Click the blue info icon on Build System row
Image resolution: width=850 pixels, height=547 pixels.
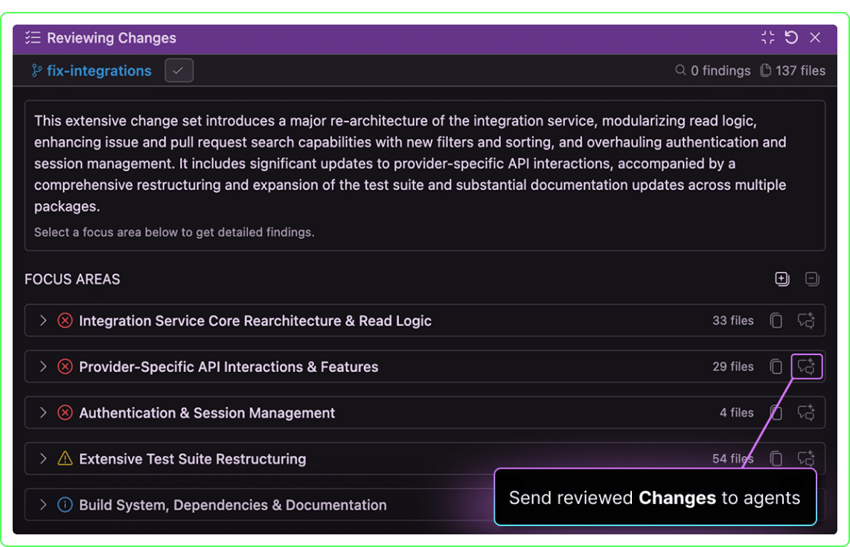coord(65,505)
